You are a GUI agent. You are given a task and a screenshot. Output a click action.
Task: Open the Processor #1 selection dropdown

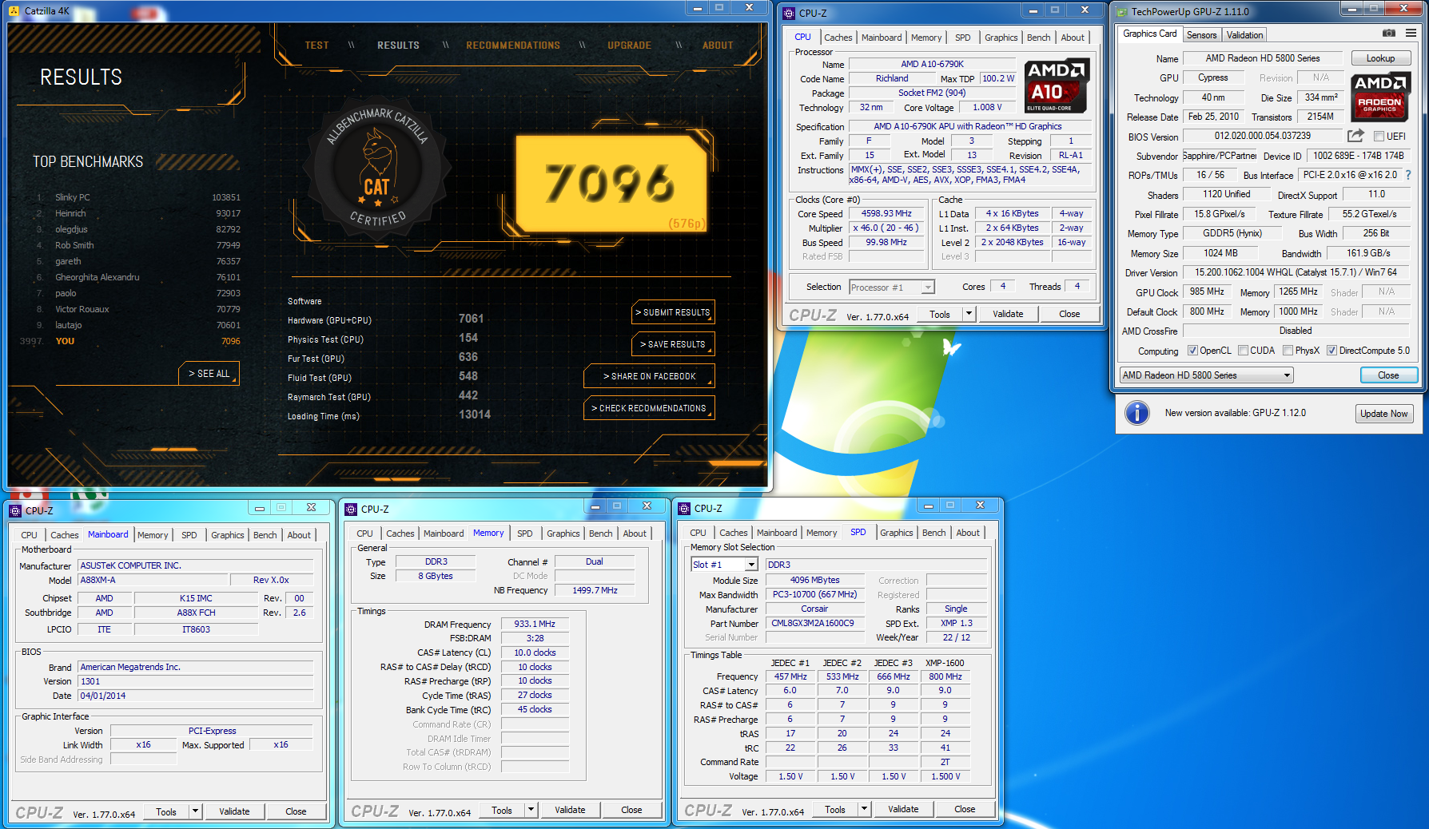click(892, 288)
